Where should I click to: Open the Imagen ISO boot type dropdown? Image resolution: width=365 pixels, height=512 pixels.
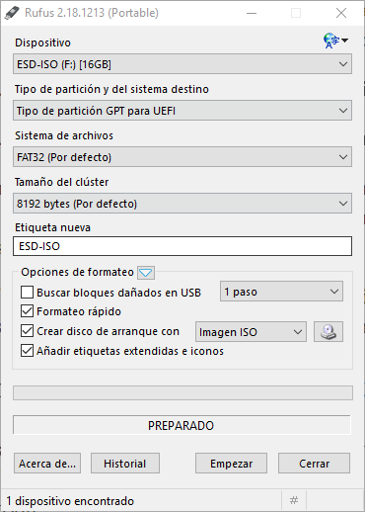click(x=251, y=332)
